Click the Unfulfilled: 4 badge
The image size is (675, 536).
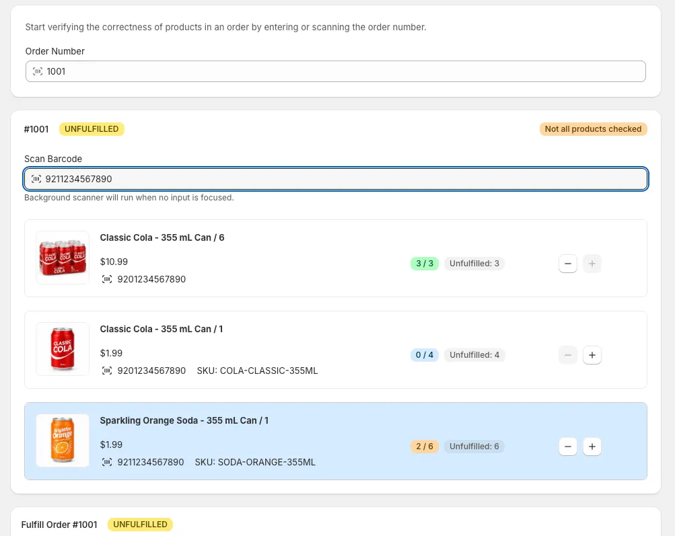pos(474,355)
